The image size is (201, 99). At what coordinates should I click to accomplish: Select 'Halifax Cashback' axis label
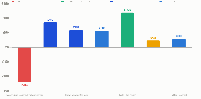point(179,95)
